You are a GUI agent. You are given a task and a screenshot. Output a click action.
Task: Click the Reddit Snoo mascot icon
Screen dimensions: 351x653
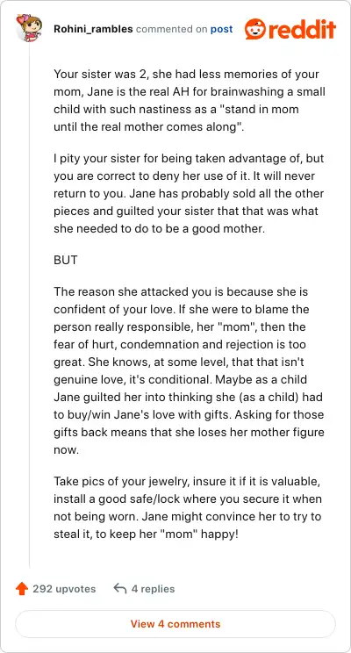pos(255,29)
